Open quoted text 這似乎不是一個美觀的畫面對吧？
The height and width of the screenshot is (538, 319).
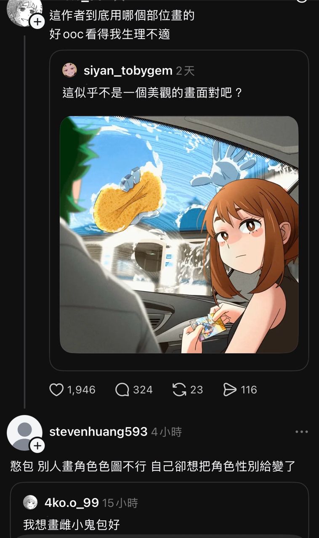point(153,92)
